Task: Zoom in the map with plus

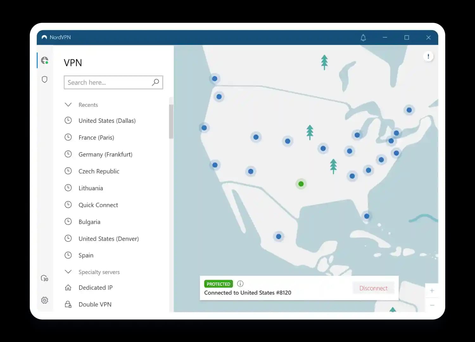Action: click(x=432, y=290)
